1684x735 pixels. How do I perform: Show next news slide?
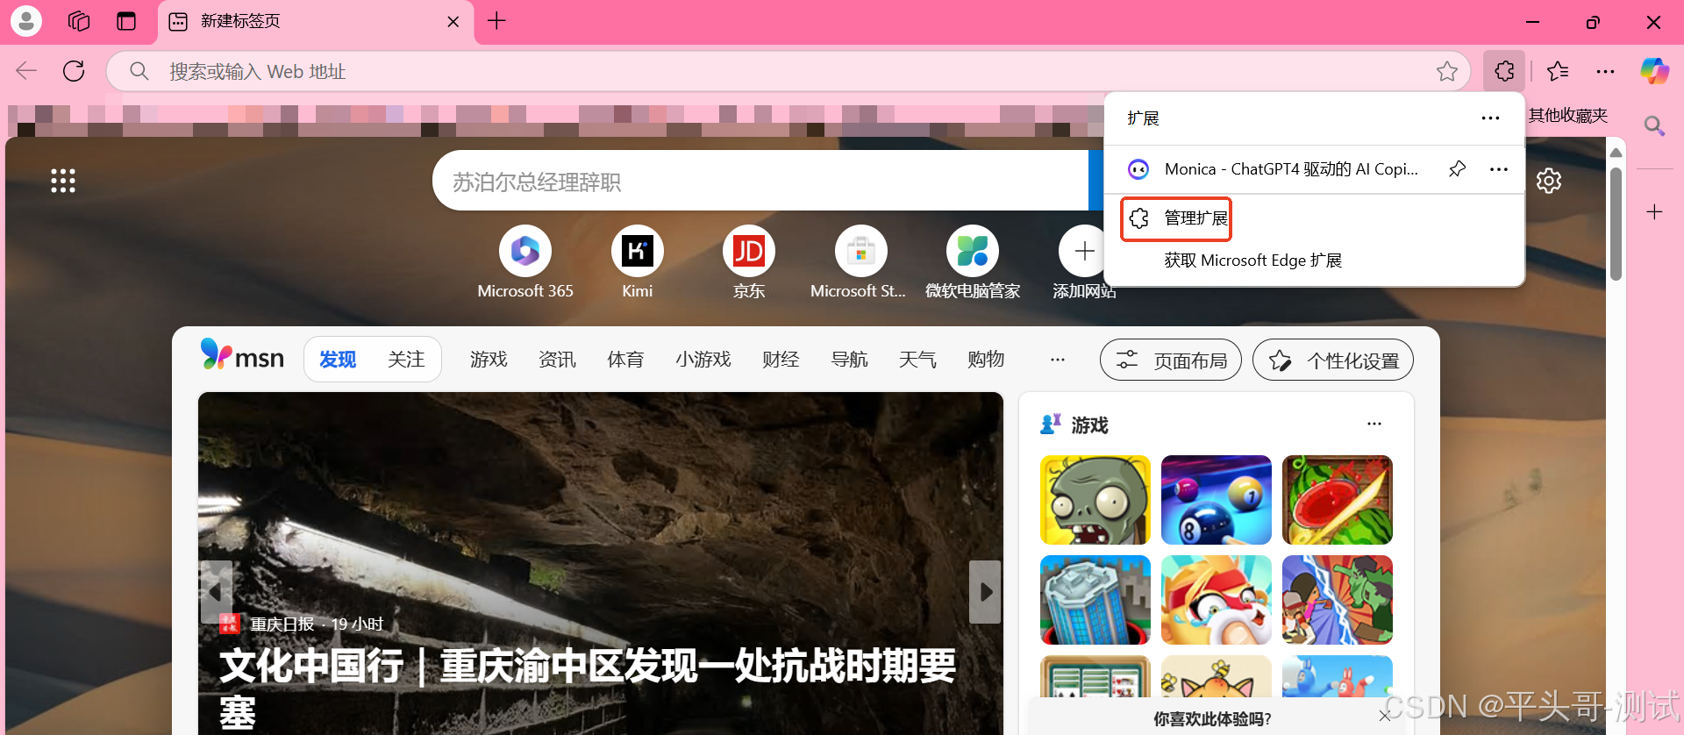coord(985,592)
